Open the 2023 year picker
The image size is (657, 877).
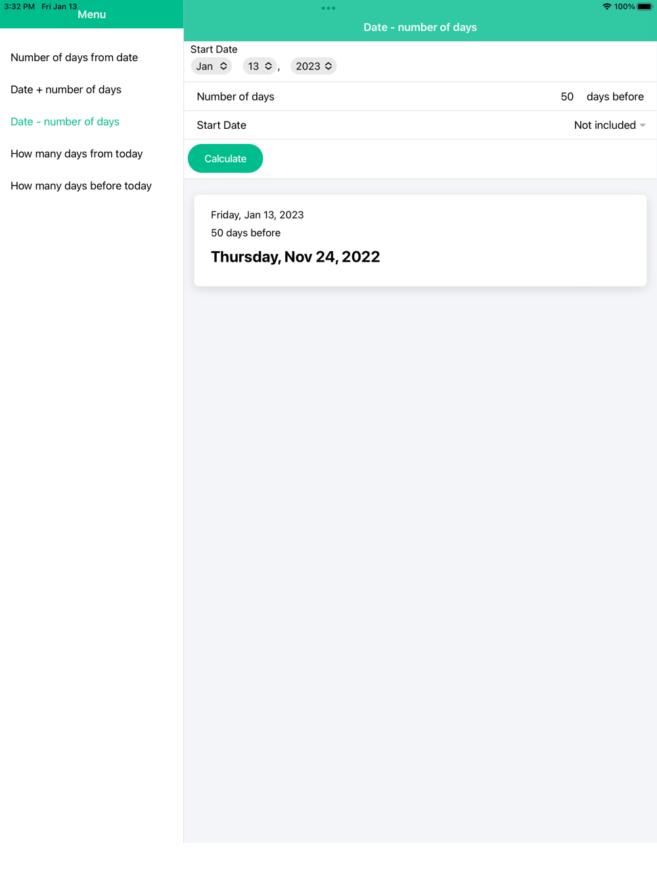pos(313,66)
